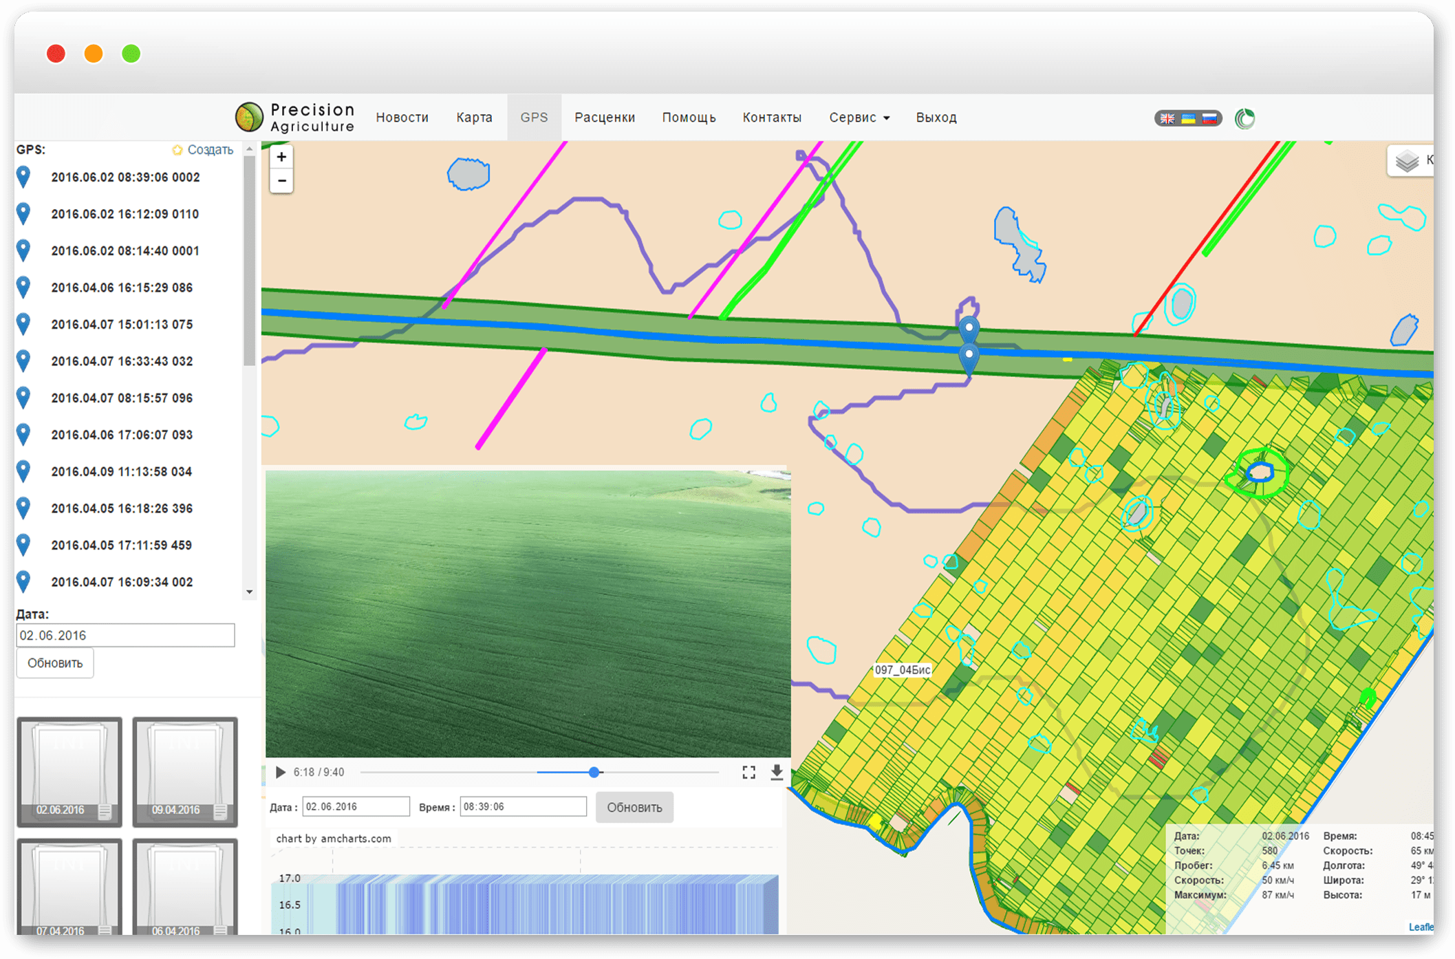Open the Новости menu item
This screenshot has height=959, width=1455.
(402, 118)
